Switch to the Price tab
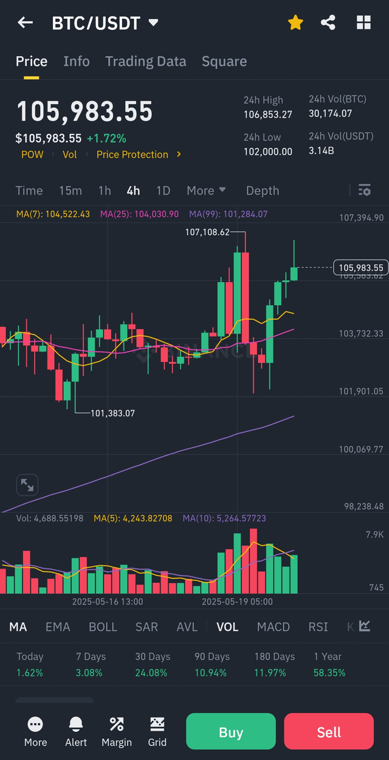Viewport: 389px width, 760px height. [32, 62]
